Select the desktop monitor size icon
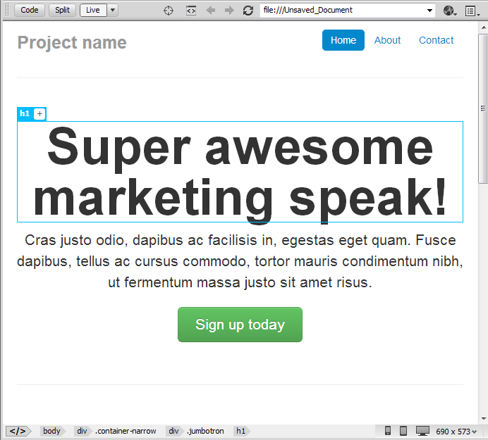 click(422, 431)
